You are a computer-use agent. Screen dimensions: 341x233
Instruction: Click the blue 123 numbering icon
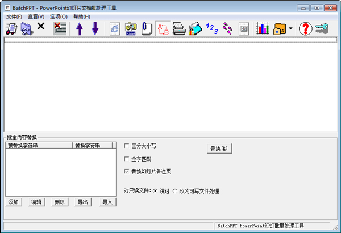click(x=211, y=28)
